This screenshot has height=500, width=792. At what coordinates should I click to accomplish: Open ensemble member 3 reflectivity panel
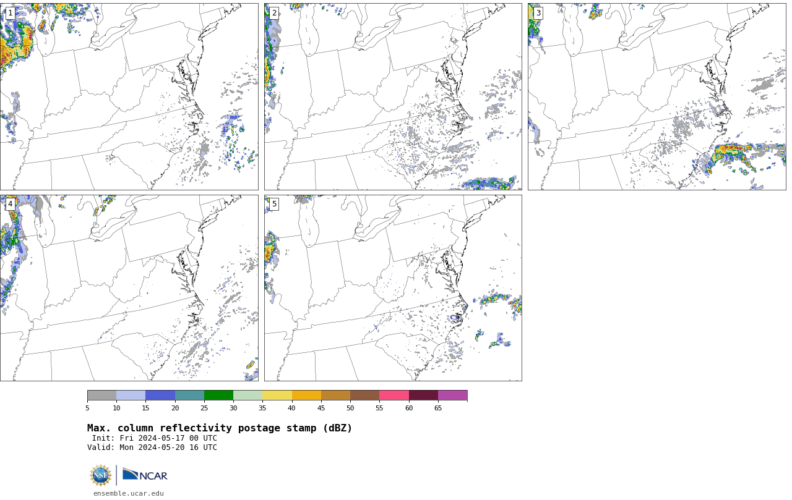(656, 96)
